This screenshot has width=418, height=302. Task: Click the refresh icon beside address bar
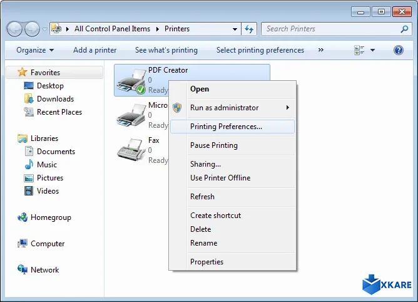coord(249,29)
